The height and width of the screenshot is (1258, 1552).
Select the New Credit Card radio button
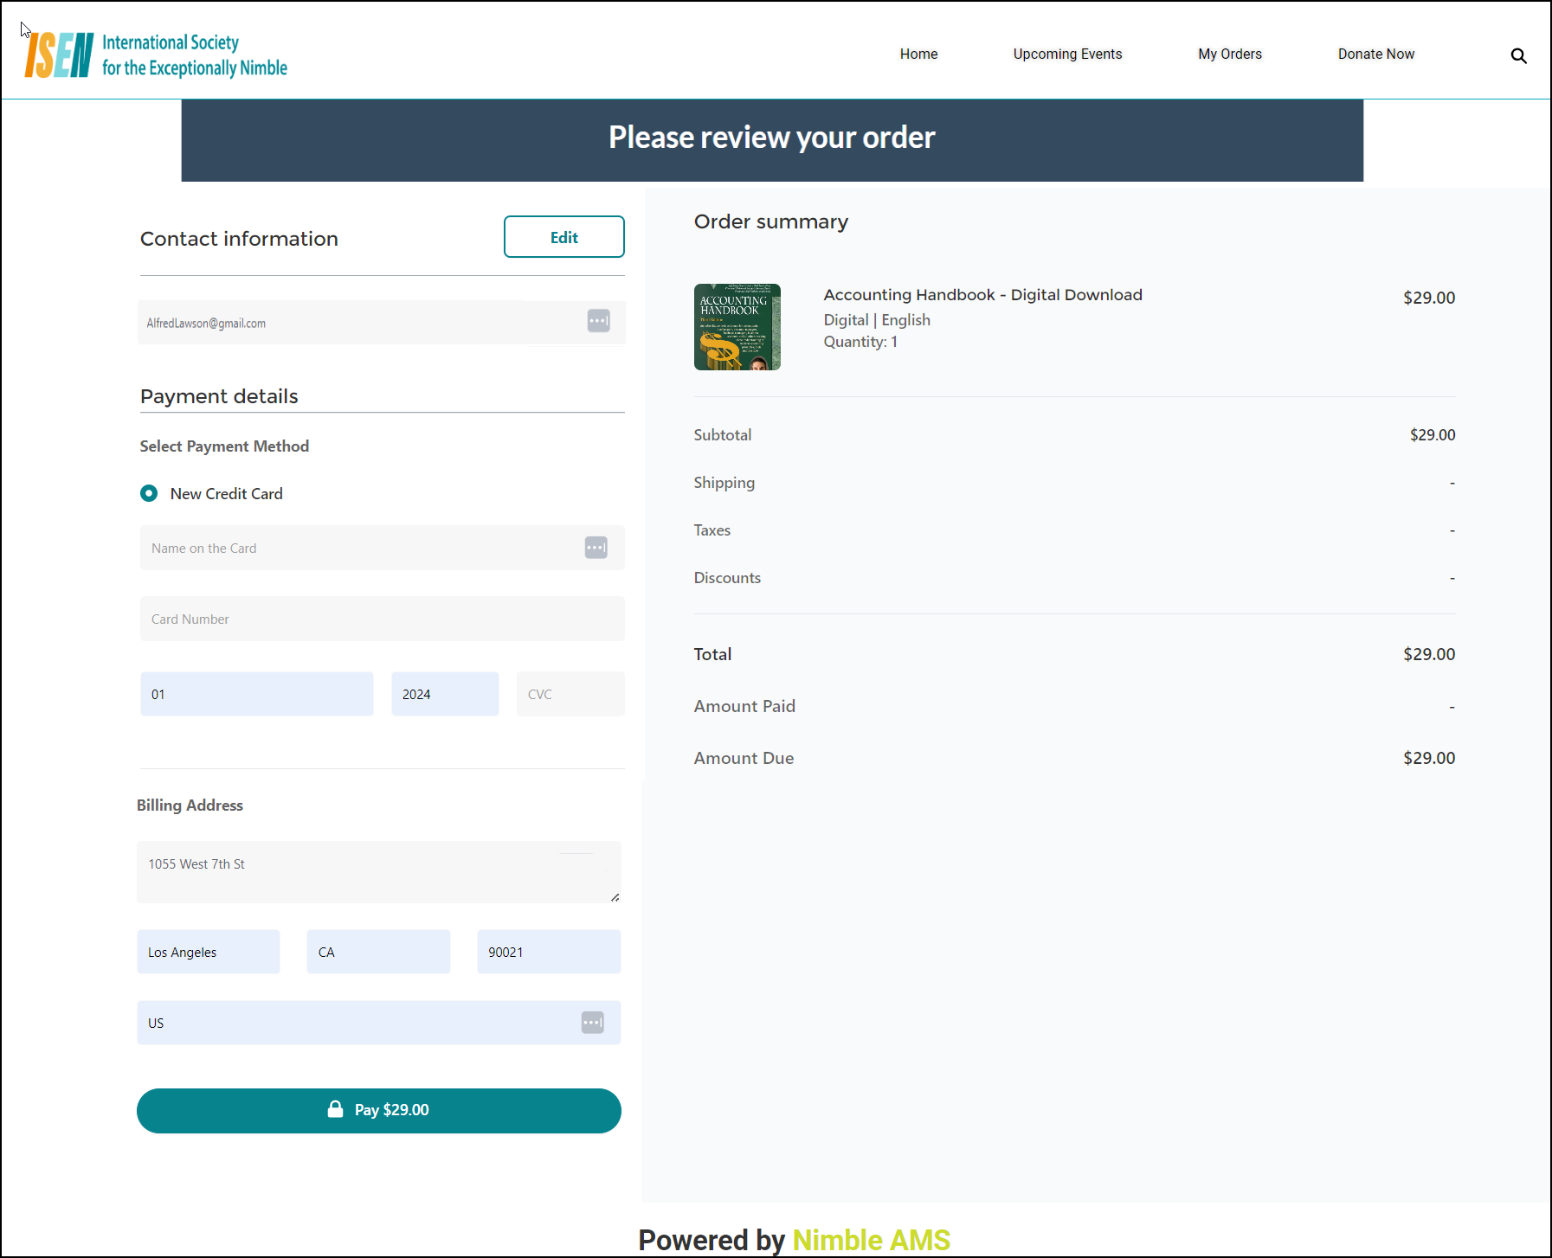[x=149, y=493]
